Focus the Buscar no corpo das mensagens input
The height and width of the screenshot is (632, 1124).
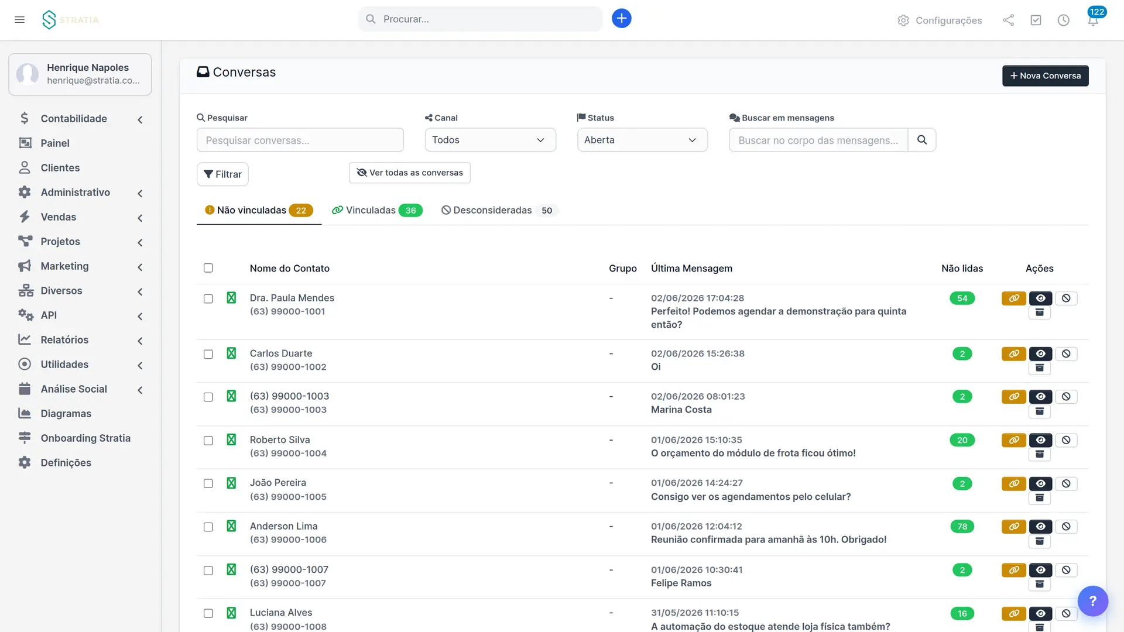(818, 140)
